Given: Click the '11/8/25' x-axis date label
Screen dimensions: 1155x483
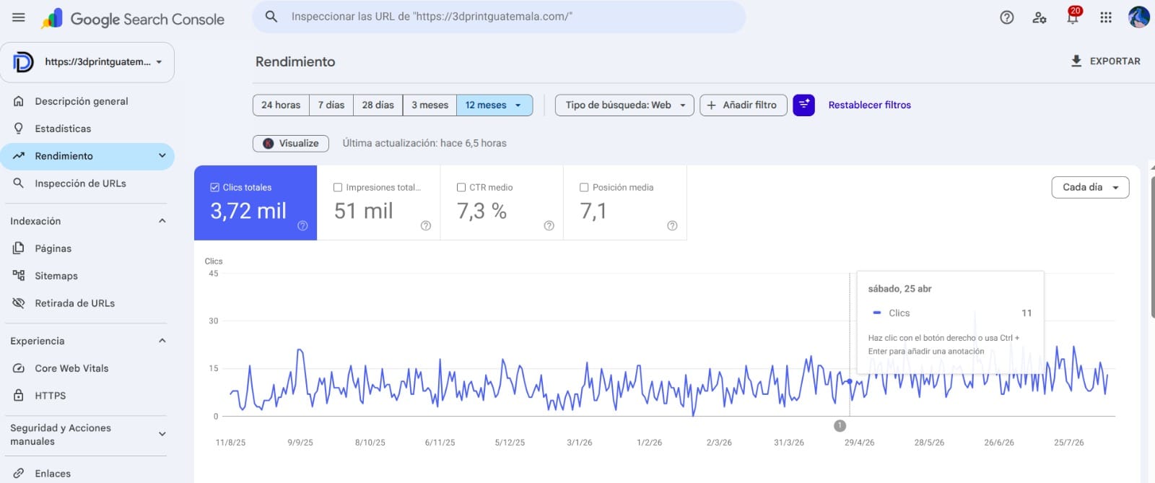Looking at the screenshot, I should pos(230,443).
